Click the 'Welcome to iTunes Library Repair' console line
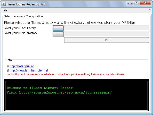The height and width of the screenshot is (115, 153). pos(40,88)
